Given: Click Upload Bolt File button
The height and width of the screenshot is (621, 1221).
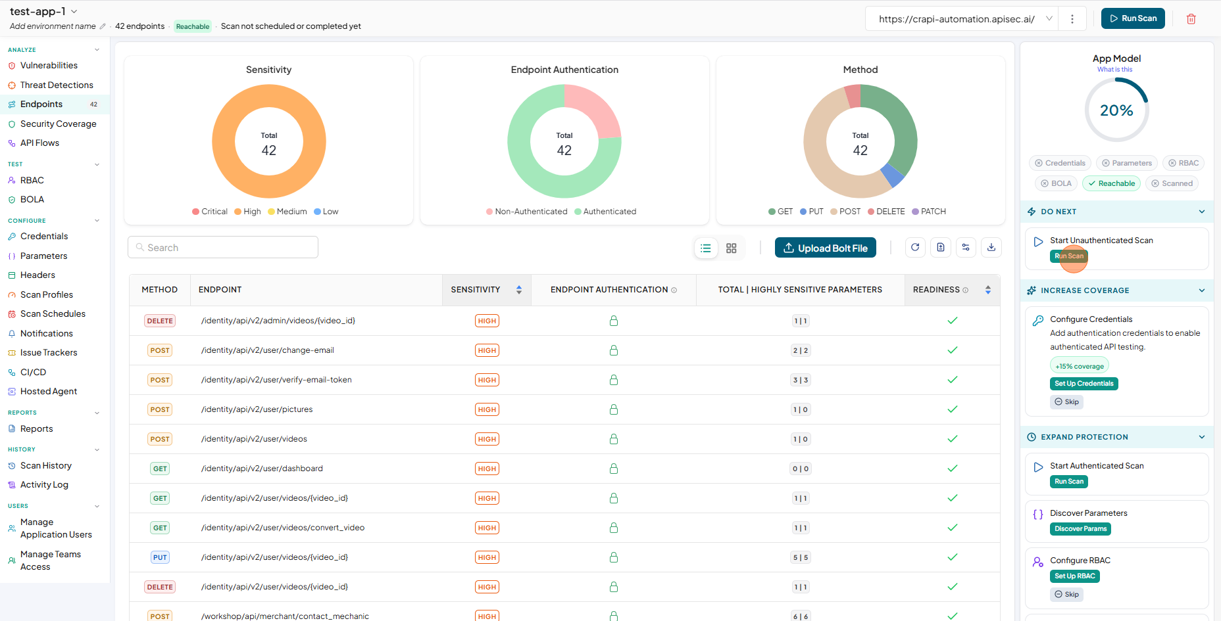Looking at the screenshot, I should (x=825, y=248).
